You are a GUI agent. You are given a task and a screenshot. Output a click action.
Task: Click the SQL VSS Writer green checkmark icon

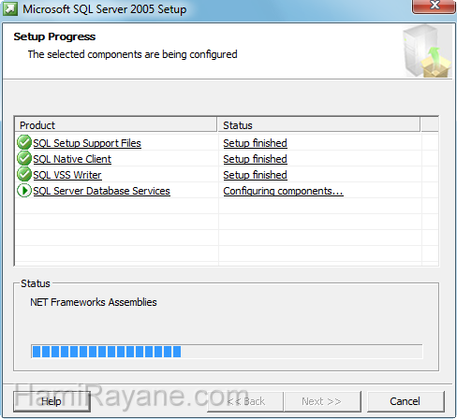(24, 174)
